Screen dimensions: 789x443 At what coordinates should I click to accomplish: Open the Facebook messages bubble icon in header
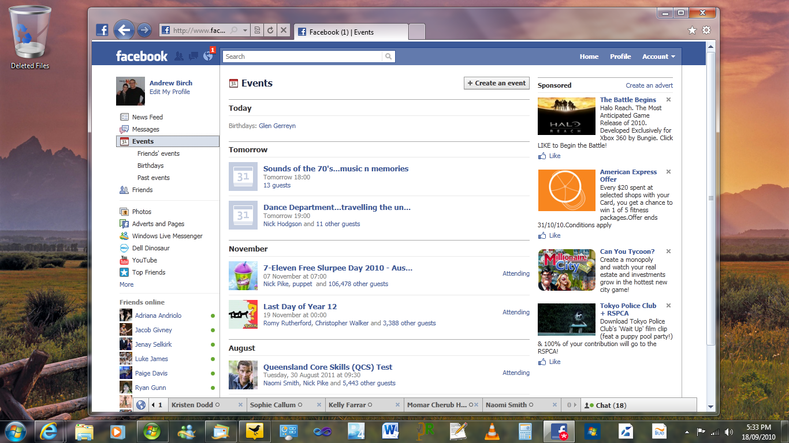point(193,56)
